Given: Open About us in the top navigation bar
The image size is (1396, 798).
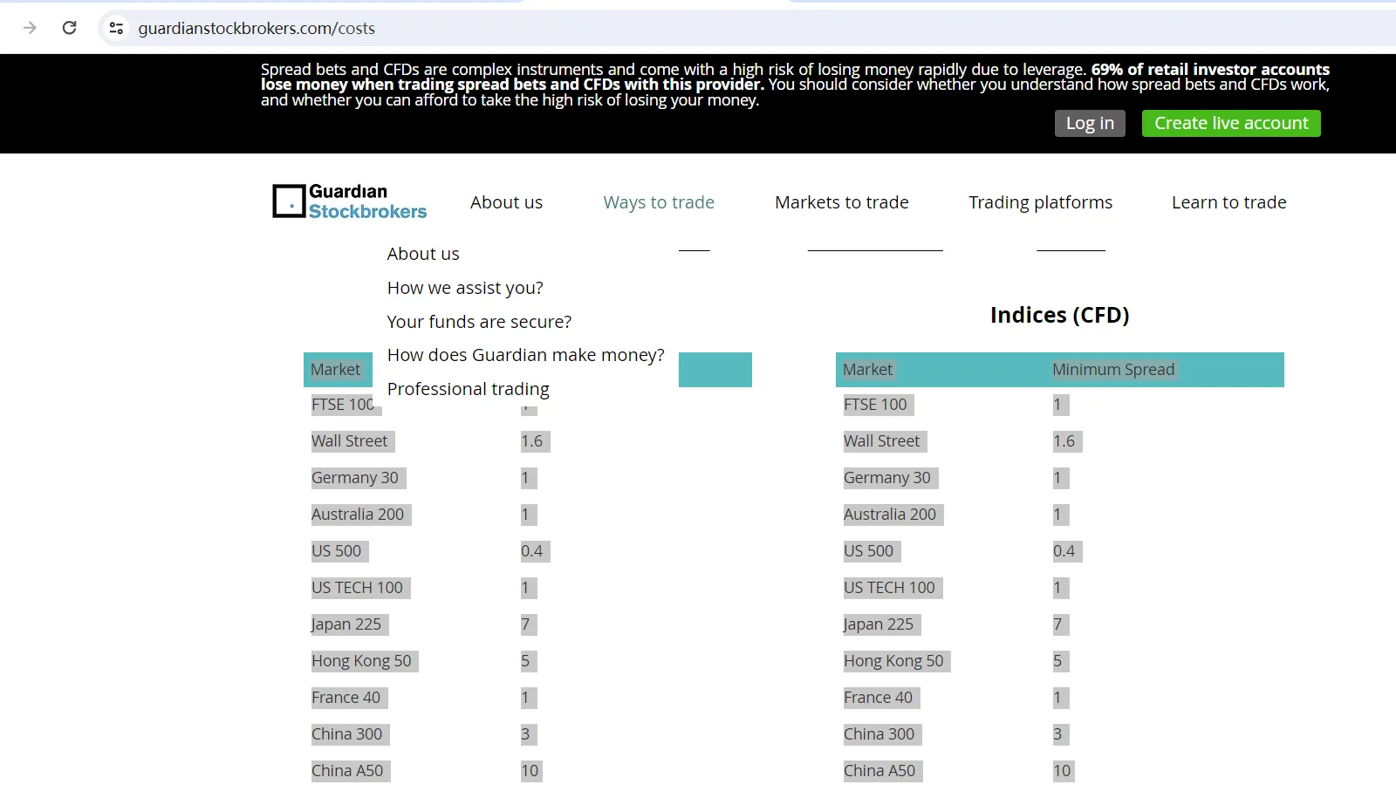Looking at the screenshot, I should coord(506,202).
